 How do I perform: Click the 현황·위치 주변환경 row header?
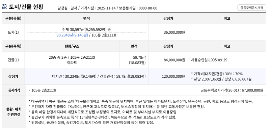(14, 112)
